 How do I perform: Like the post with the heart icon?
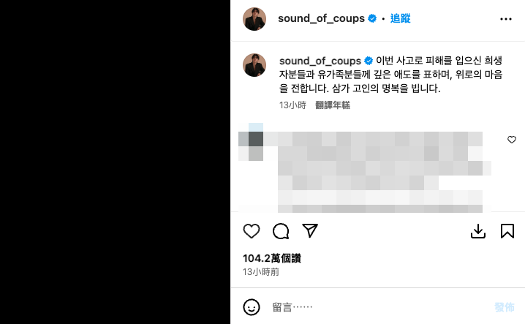(251, 231)
